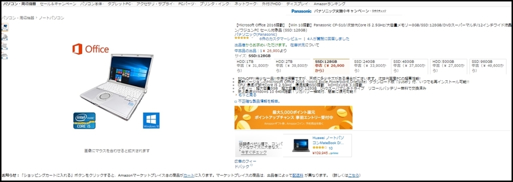Click the Huawei MateBook laptop ad image
The height and width of the screenshot is (182, 513).
[x=301, y=146]
